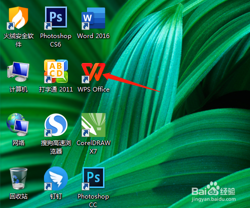Click the CorelDRAW X7 balloon icon
The height and width of the screenshot is (208, 250).
tap(93, 125)
